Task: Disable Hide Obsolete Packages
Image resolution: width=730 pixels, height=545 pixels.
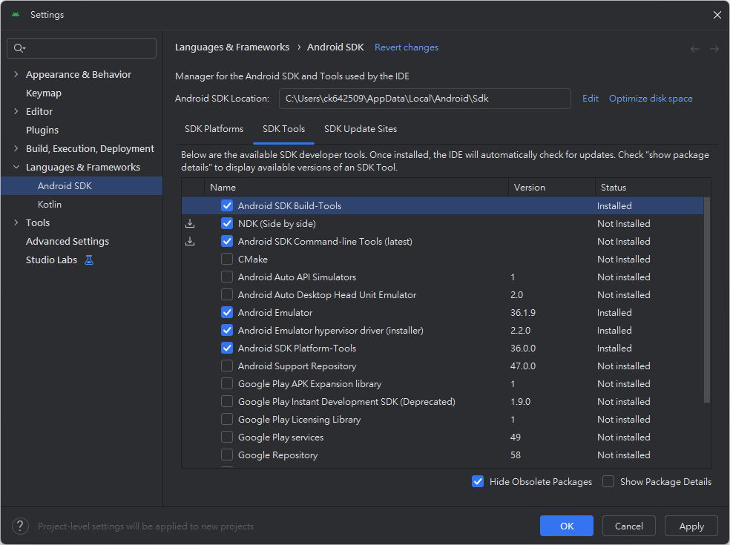Action: pyautogui.click(x=478, y=481)
